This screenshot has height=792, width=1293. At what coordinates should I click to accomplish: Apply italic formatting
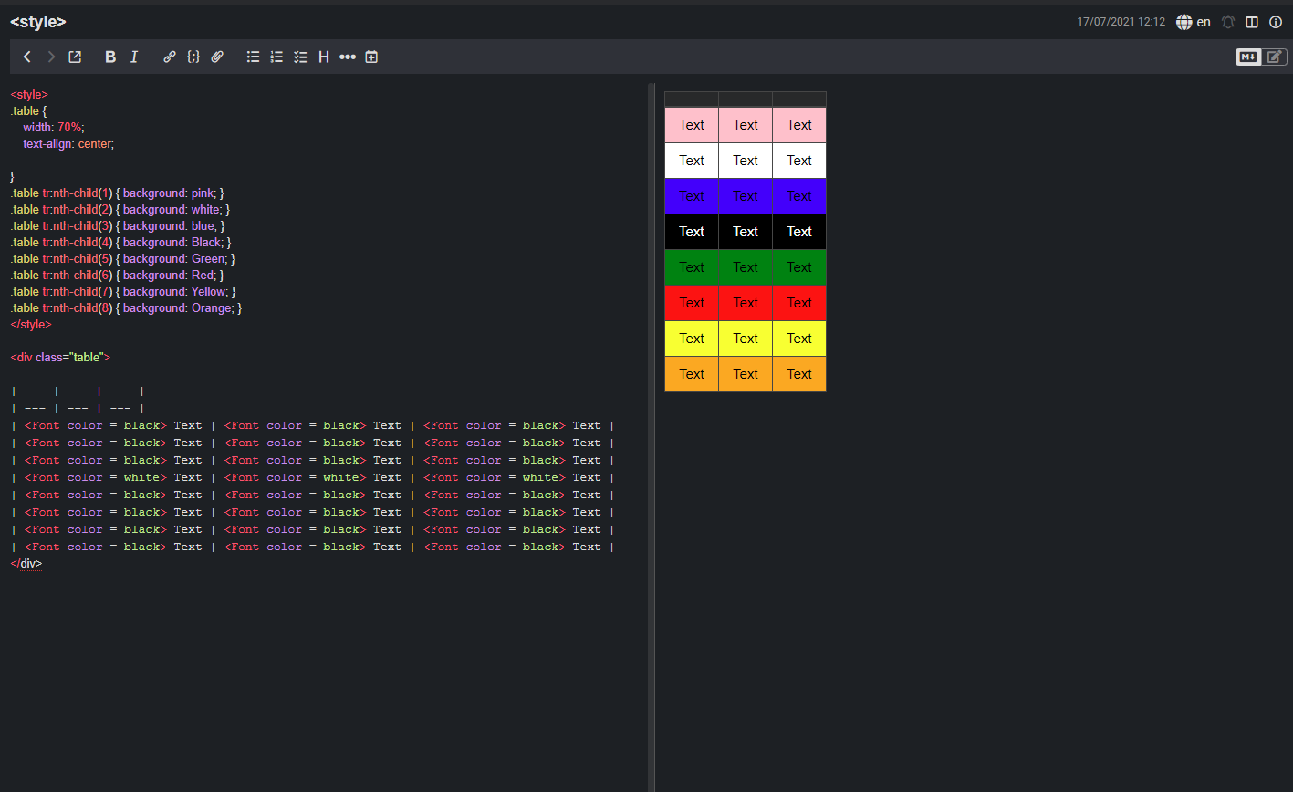coord(134,57)
